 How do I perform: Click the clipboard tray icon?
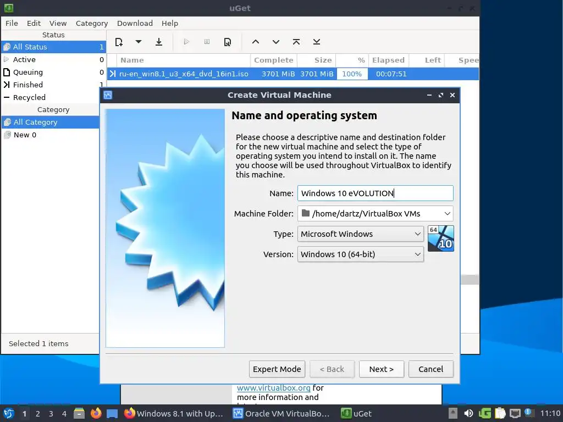500,413
